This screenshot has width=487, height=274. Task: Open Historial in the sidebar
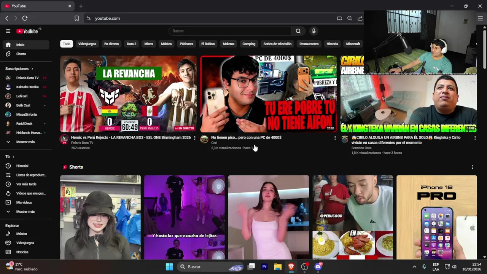26,166
